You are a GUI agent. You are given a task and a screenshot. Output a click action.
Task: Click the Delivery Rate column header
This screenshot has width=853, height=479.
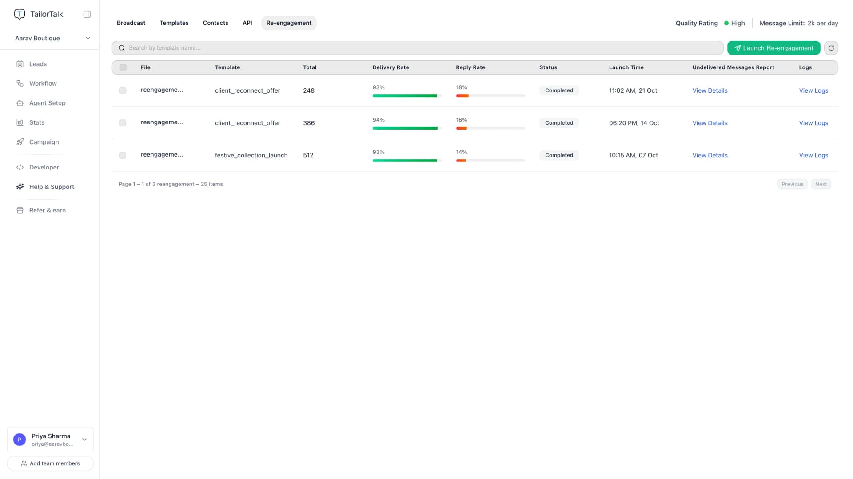(391, 67)
